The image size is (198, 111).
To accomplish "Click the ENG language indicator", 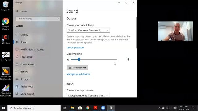I will (175, 108).
